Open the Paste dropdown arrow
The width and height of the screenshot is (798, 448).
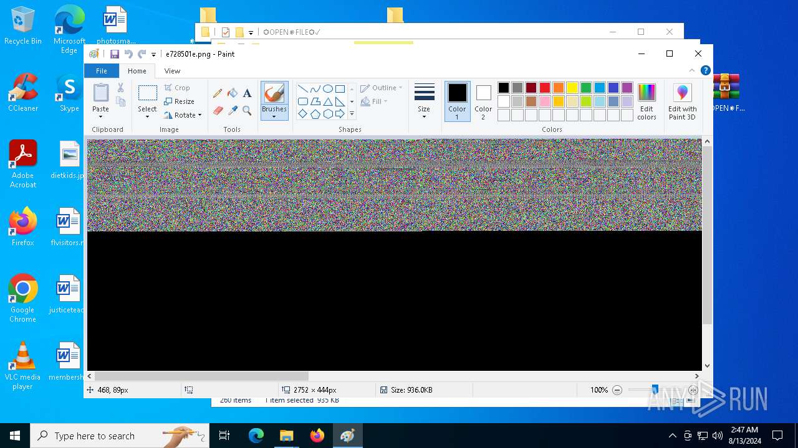click(100, 116)
